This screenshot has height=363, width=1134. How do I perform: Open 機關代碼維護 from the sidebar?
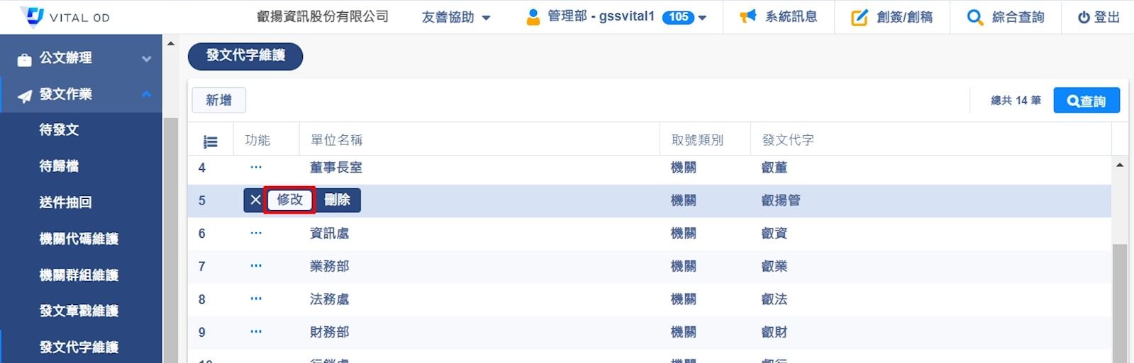(79, 239)
